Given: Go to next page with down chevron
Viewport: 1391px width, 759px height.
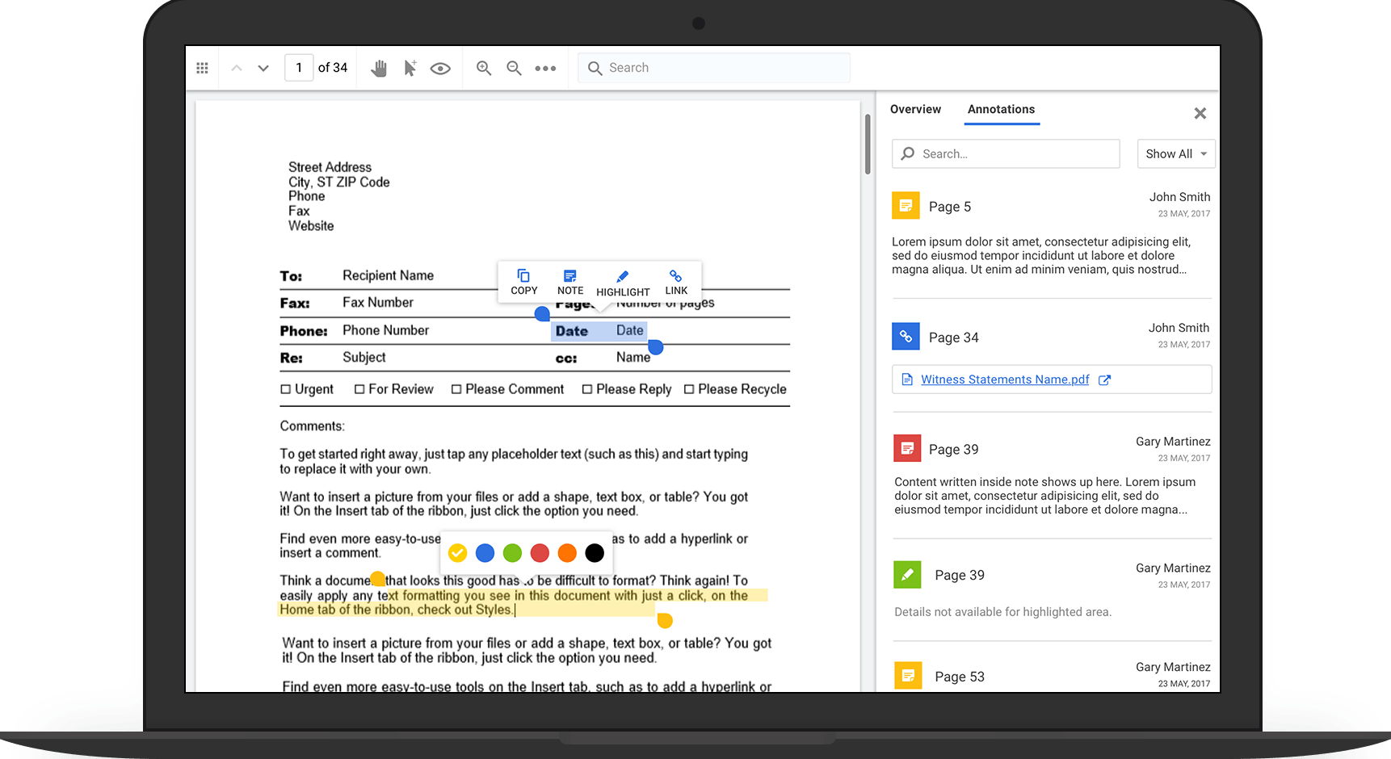Looking at the screenshot, I should (263, 69).
